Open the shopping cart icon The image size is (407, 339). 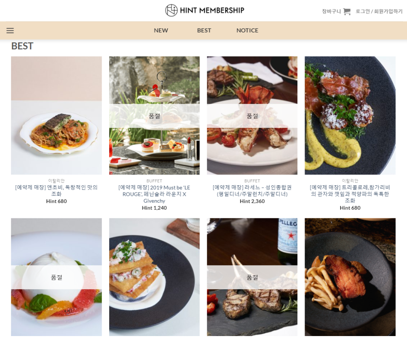click(x=347, y=11)
